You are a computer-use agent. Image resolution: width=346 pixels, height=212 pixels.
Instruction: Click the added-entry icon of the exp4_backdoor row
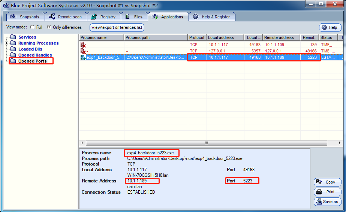pyautogui.click(x=83, y=58)
